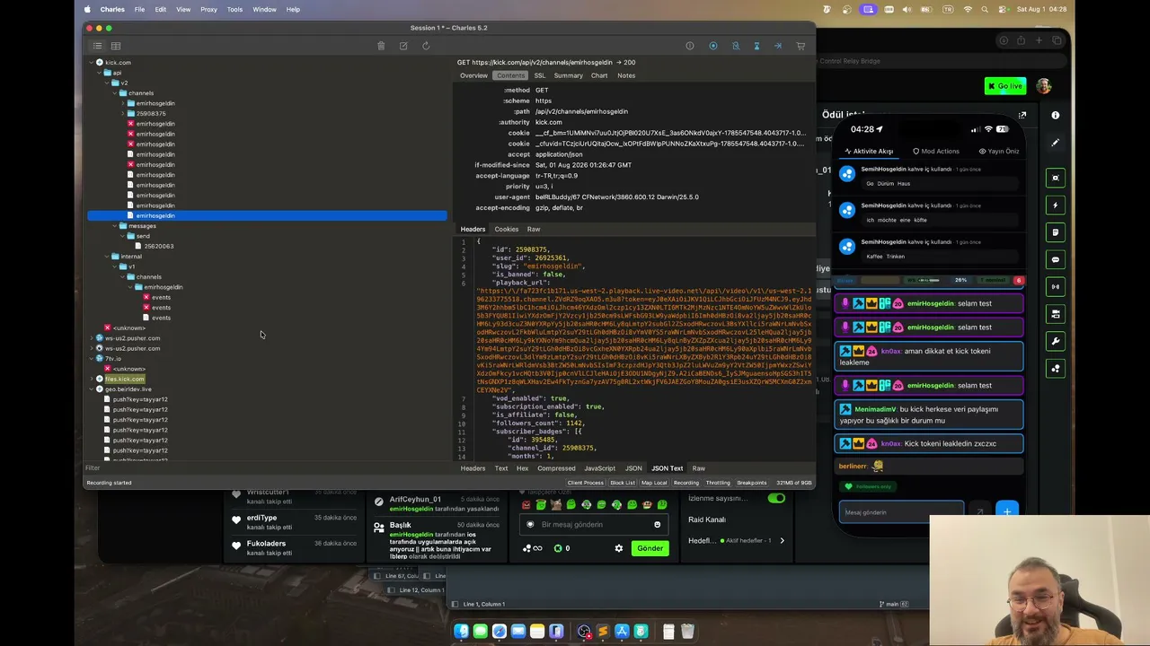Open Yayın Önizleme in phone view
Image resolution: width=1150 pixels, height=646 pixels.
coord(999,151)
